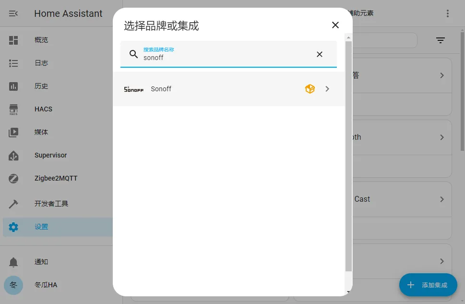This screenshot has width=465, height=304.
Task: Open the 概览 overview dashboard icon
Action: pos(13,40)
